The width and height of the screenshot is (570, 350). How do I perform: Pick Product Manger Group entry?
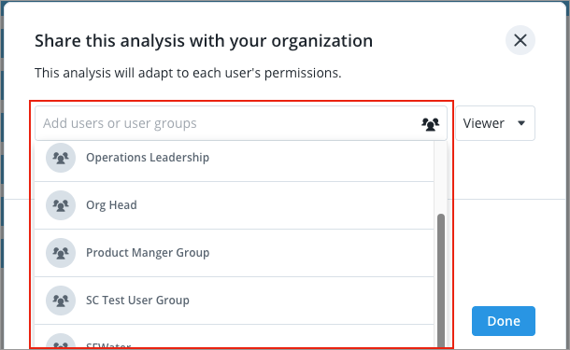coord(235,253)
